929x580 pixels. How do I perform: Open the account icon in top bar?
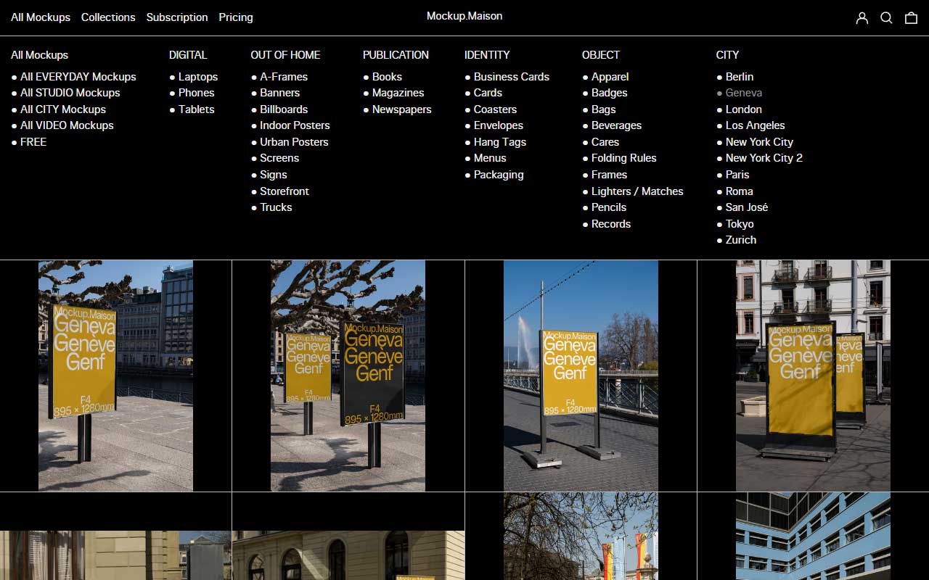[862, 17]
